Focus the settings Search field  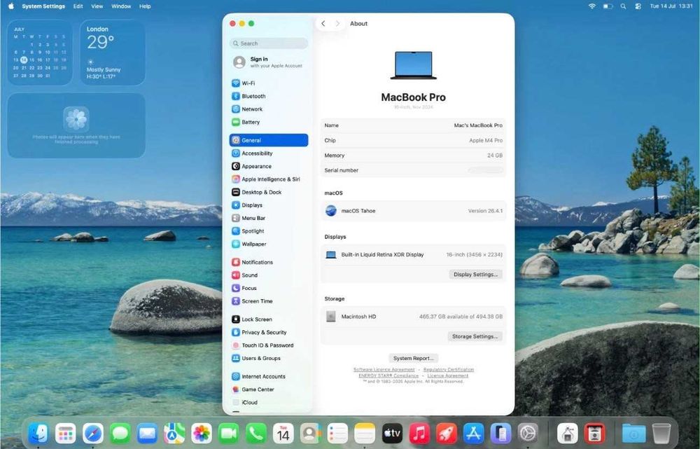click(268, 43)
